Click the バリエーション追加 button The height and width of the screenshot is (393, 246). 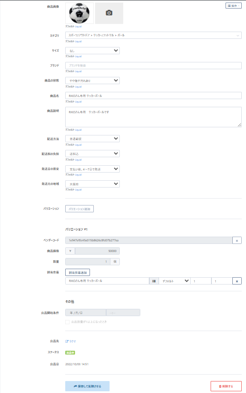pos(80,209)
